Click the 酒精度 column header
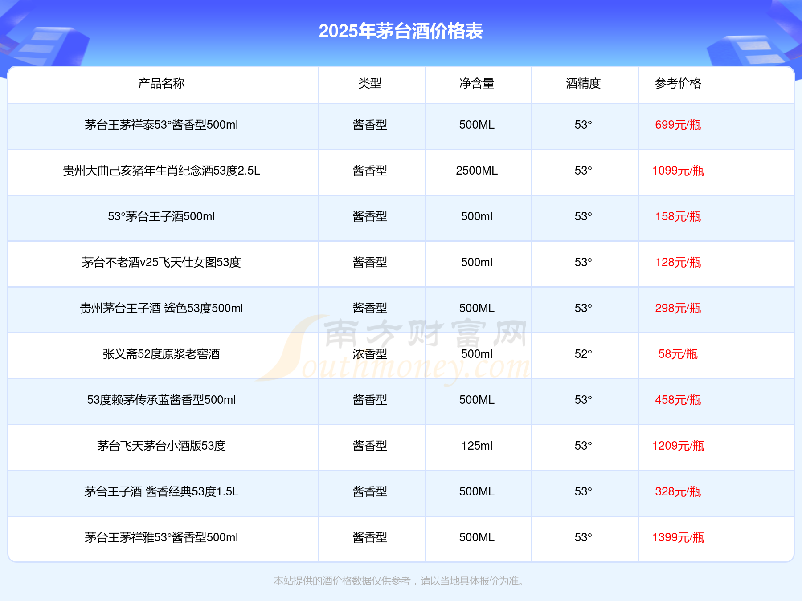The height and width of the screenshot is (601, 802). click(583, 83)
